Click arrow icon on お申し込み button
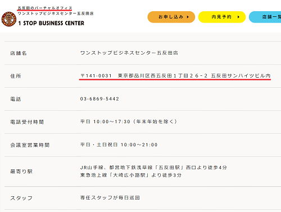 (x=188, y=17)
